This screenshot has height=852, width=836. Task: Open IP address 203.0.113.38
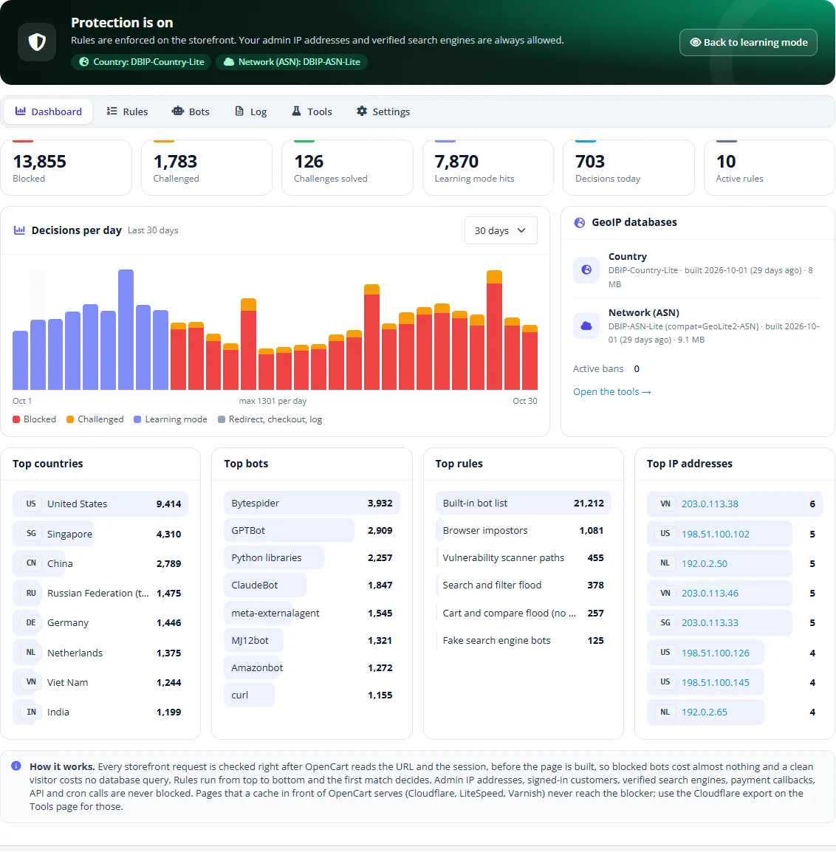[710, 504]
